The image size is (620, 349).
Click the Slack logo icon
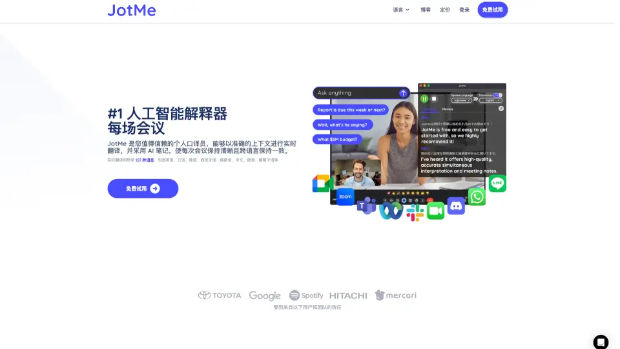415,213
